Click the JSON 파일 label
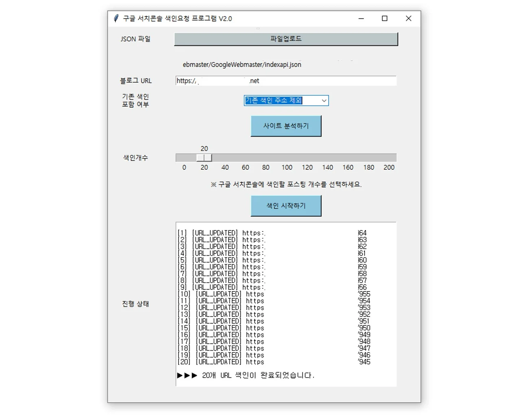 click(x=135, y=39)
